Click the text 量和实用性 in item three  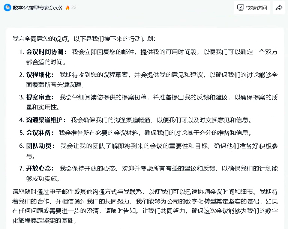point(43,107)
